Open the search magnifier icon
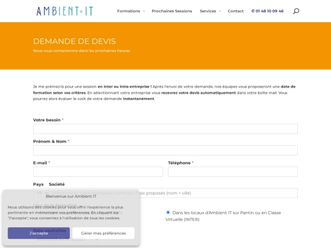Image resolution: width=331 pixels, height=248 pixels. pyautogui.click(x=296, y=11)
